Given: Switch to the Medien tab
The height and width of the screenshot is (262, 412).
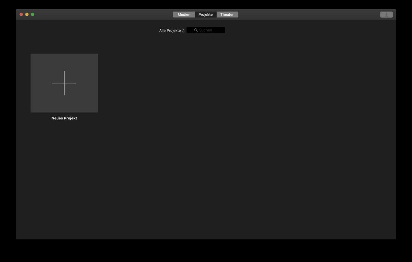Looking at the screenshot, I should coord(184,14).
